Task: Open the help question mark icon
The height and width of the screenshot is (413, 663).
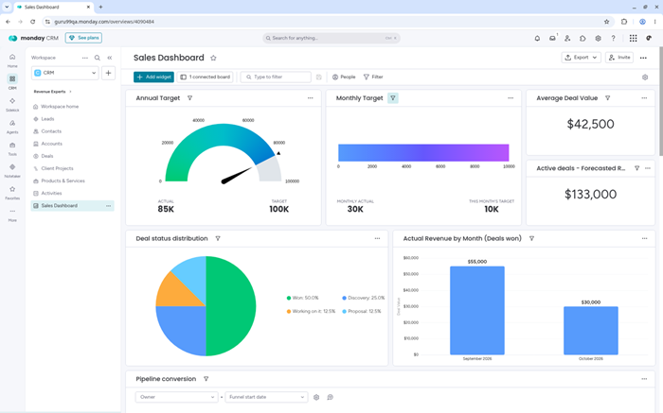Action: coord(613,38)
